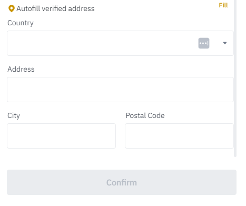Focus the Address input field
246x206 pixels.
120,90
